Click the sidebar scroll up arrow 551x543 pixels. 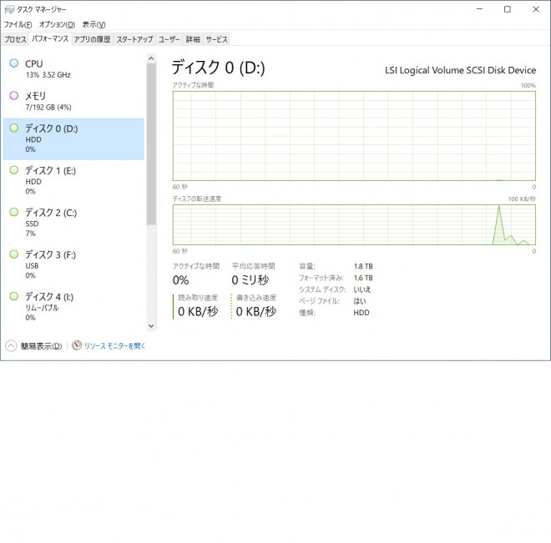click(151, 58)
